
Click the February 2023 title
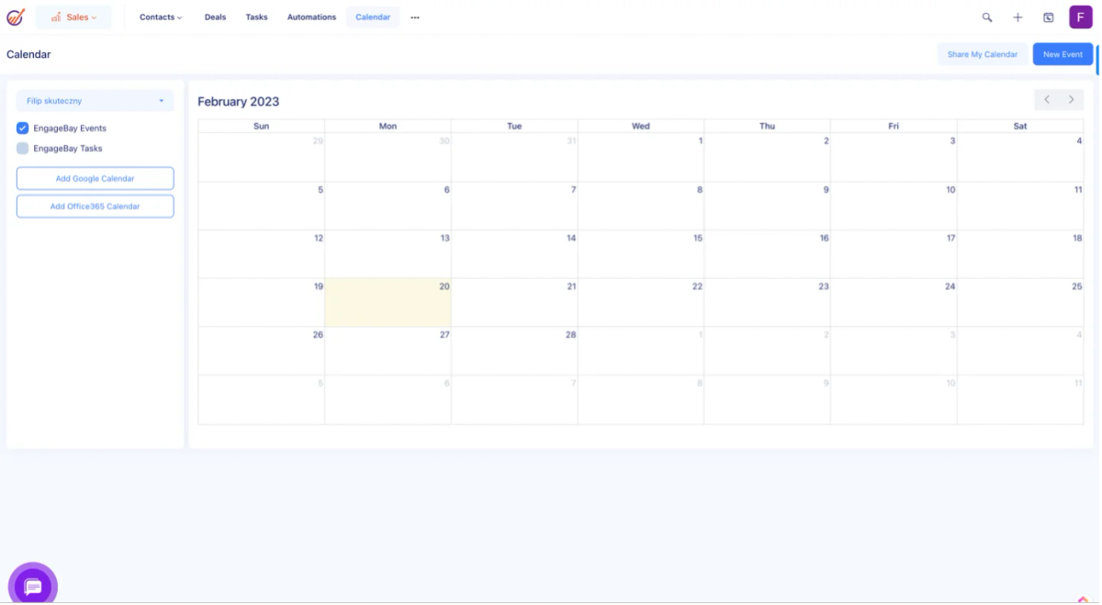click(239, 102)
